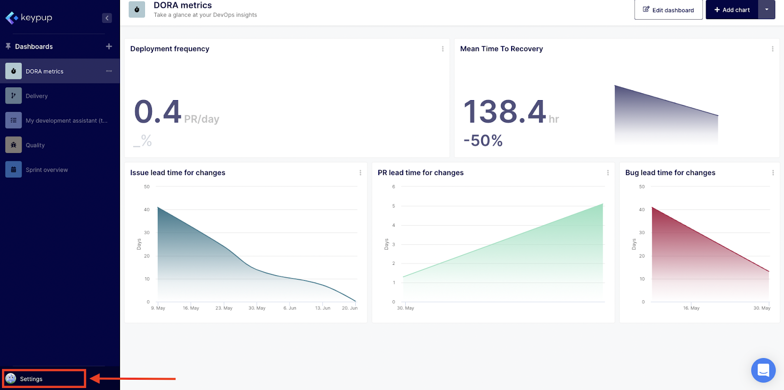Add a new dashboard with plus icon

point(109,47)
